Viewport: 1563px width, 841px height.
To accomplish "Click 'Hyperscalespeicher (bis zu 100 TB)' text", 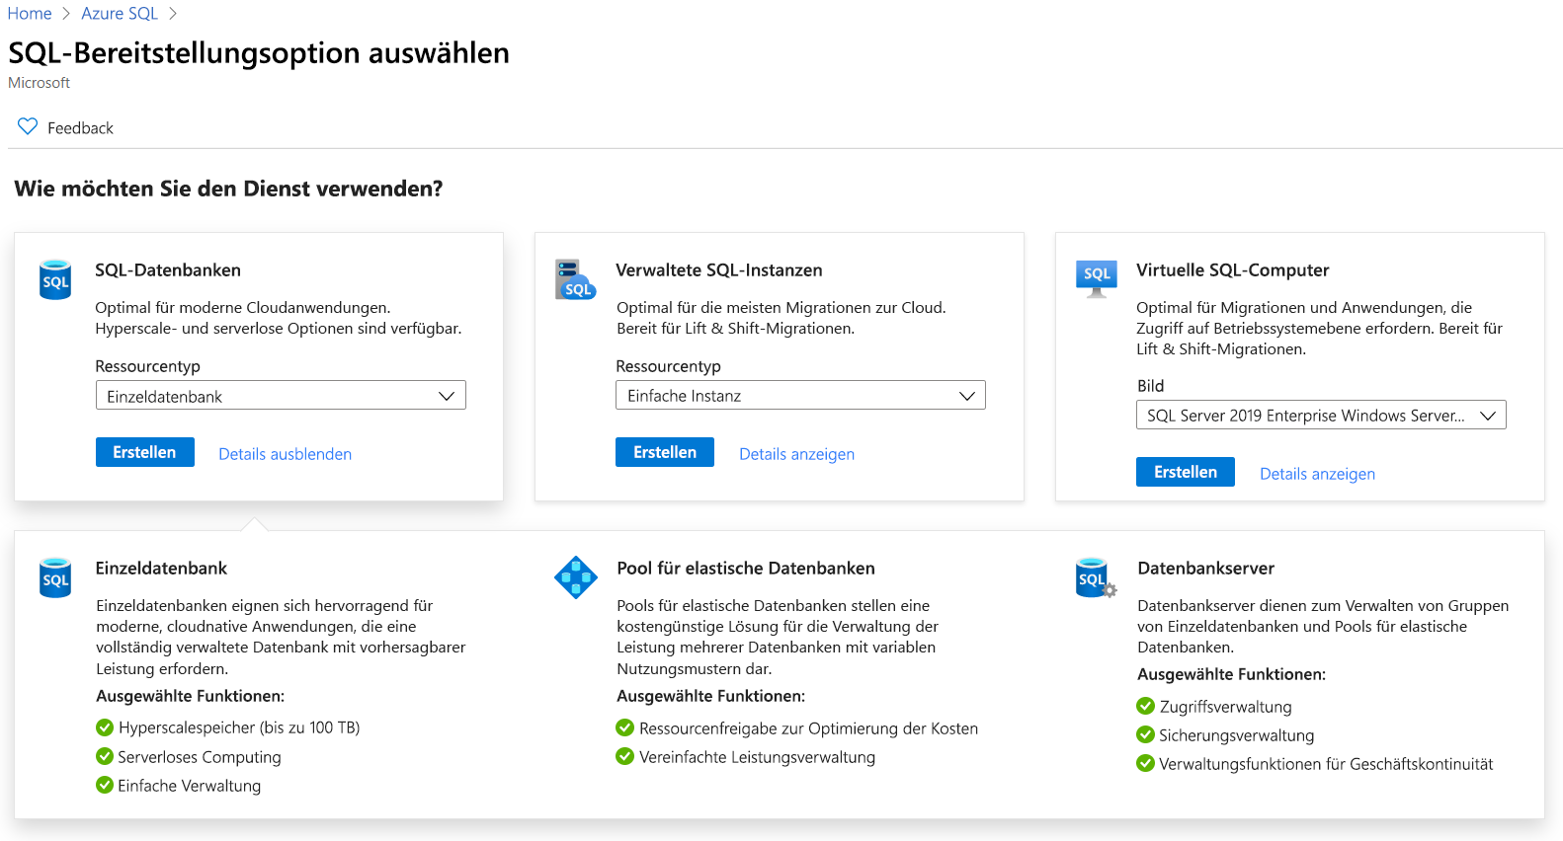I will (x=239, y=727).
